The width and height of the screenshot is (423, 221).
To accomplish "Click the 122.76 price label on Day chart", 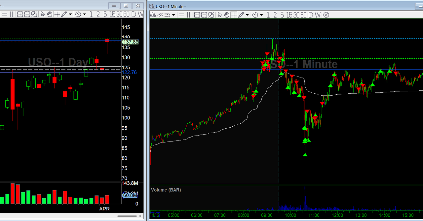I will 129,72.
